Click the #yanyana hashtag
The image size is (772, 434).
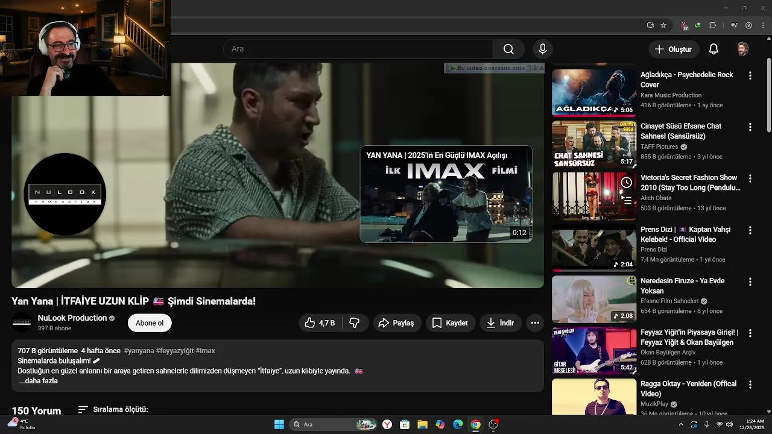139,351
